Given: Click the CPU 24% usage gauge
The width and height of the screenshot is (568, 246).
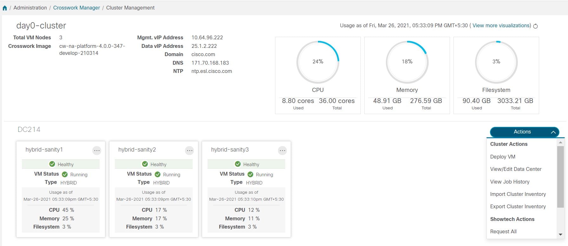Looking at the screenshot, I should (318, 62).
